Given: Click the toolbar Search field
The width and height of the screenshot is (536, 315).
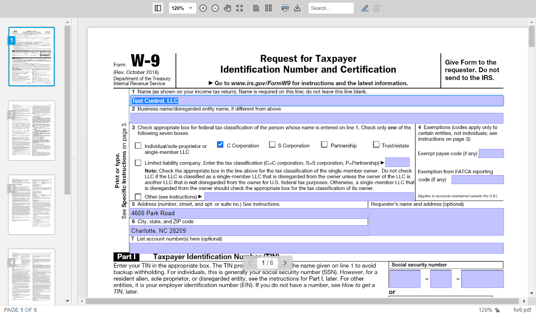Looking at the screenshot, I should coord(331,8).
